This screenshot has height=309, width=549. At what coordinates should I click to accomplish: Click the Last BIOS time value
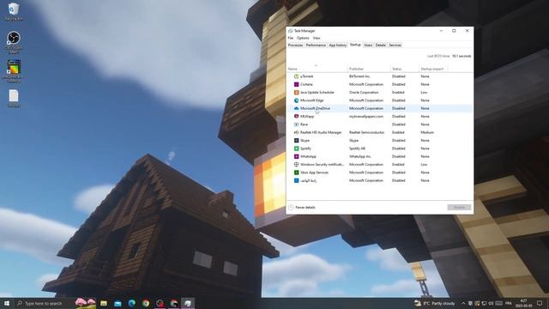click(x=462, y=56)
